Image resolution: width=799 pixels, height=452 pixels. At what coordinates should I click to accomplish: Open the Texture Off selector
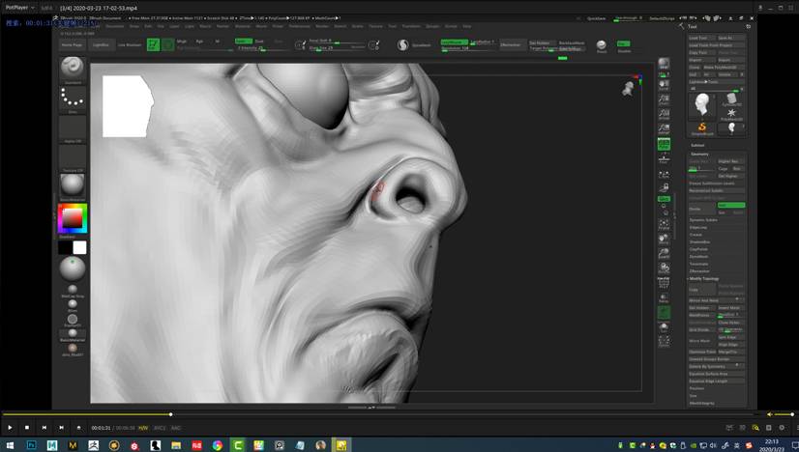coord(73,156)
